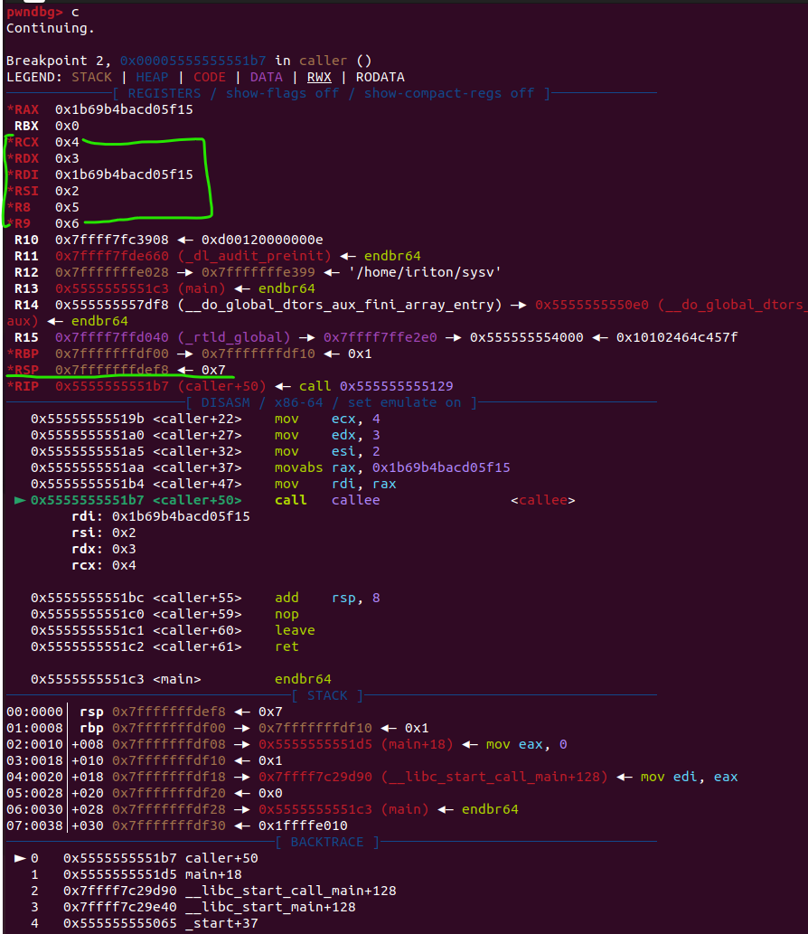Click _dl_audit_preinit symbol in R11 row

254,256
